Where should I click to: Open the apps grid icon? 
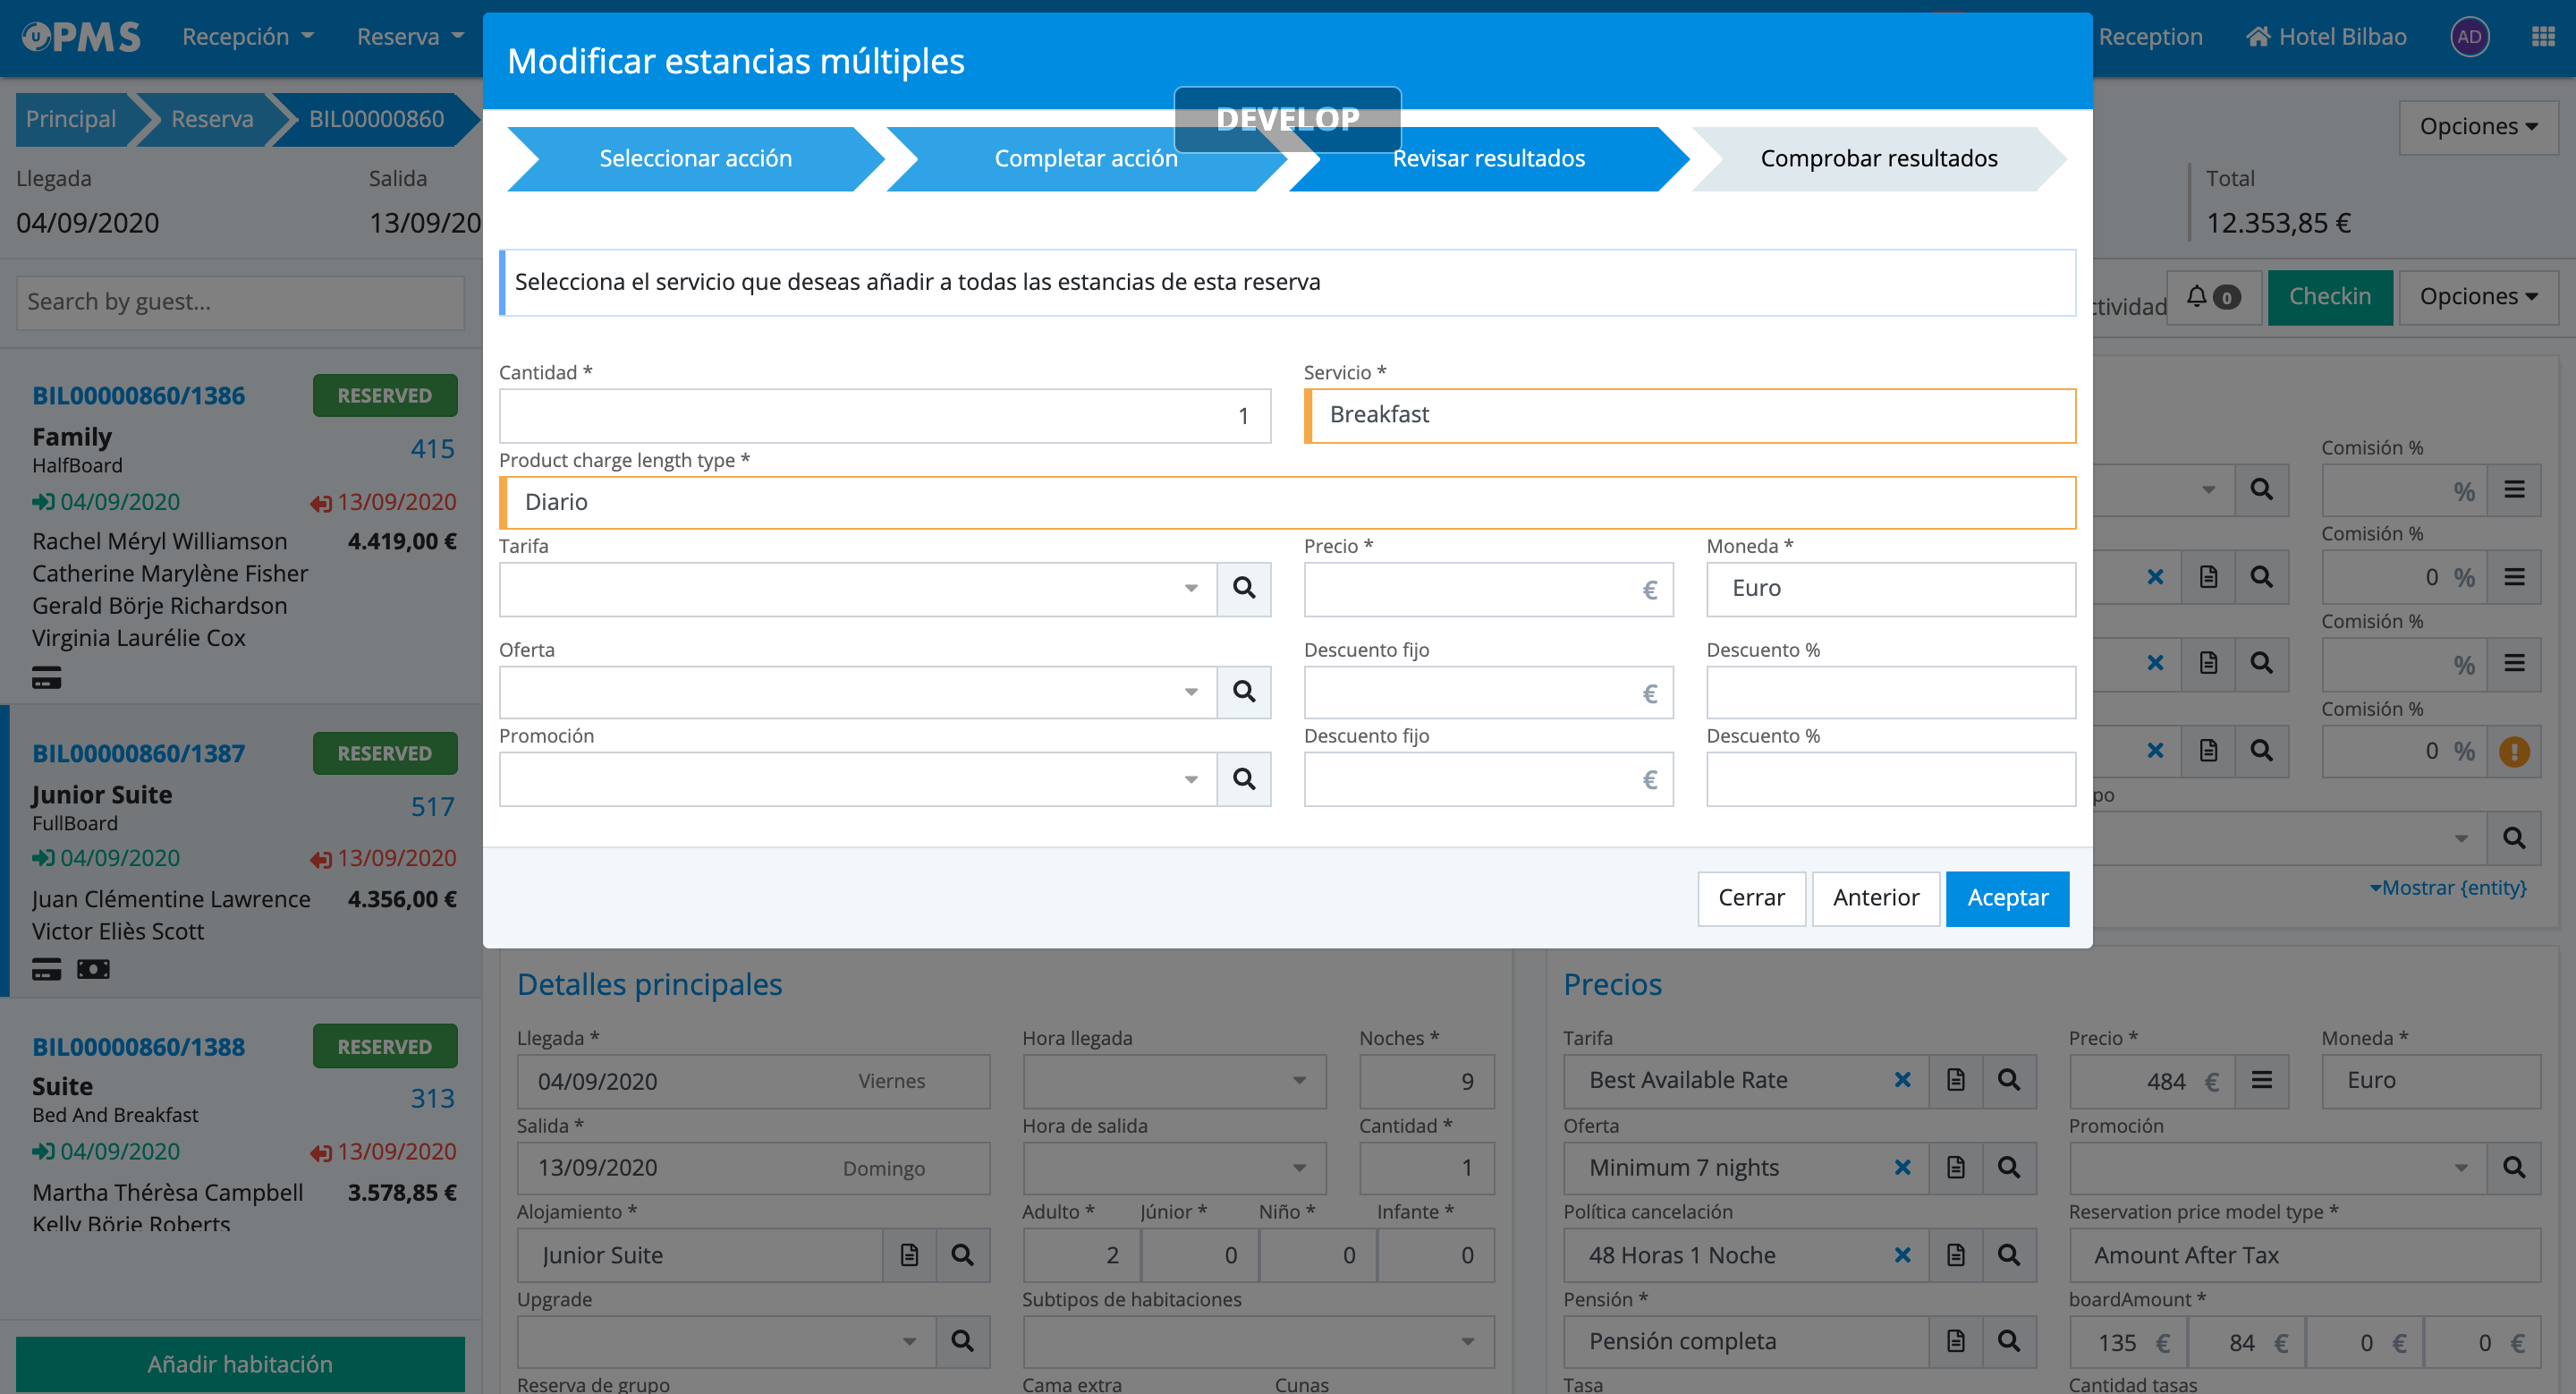(x=2542, y=37)
